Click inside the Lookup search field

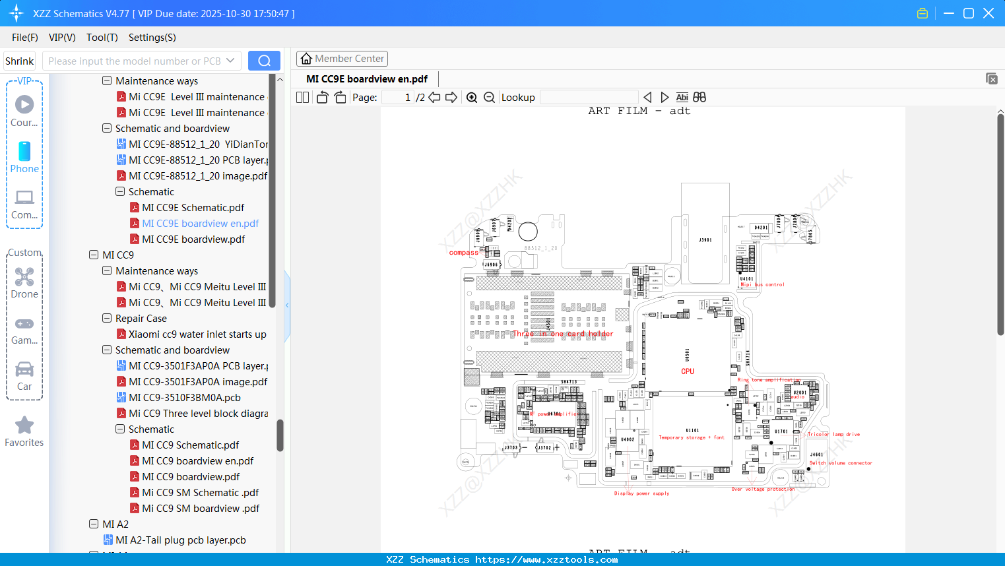[x=587, y=97]
